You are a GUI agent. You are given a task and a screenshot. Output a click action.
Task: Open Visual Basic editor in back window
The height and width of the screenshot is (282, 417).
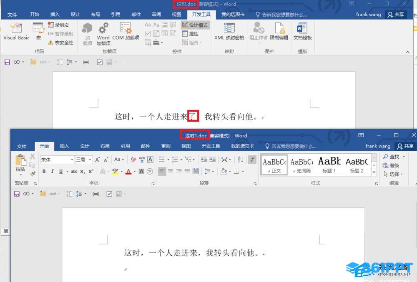(x=16, y=31)
